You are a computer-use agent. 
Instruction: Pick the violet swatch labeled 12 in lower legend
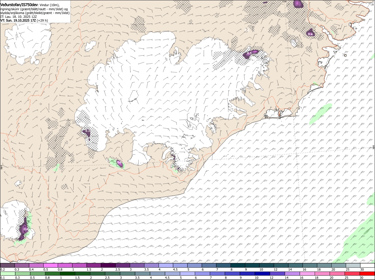[x=277, y=274]
